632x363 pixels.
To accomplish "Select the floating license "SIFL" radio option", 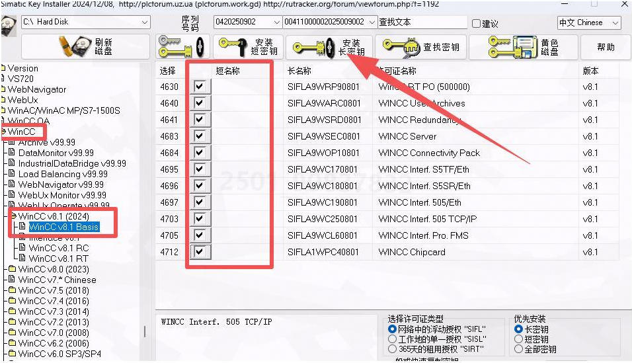I will click(x=392, y=329).
